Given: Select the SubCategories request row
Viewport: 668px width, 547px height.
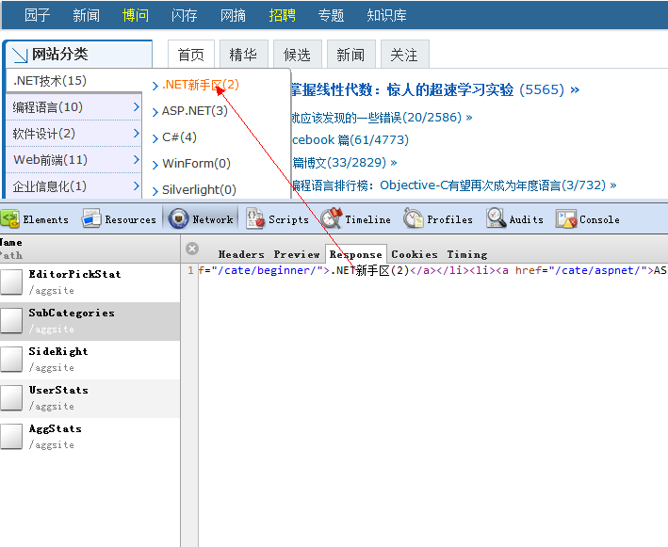Looking at the screenshot, I should click(90, 321).
